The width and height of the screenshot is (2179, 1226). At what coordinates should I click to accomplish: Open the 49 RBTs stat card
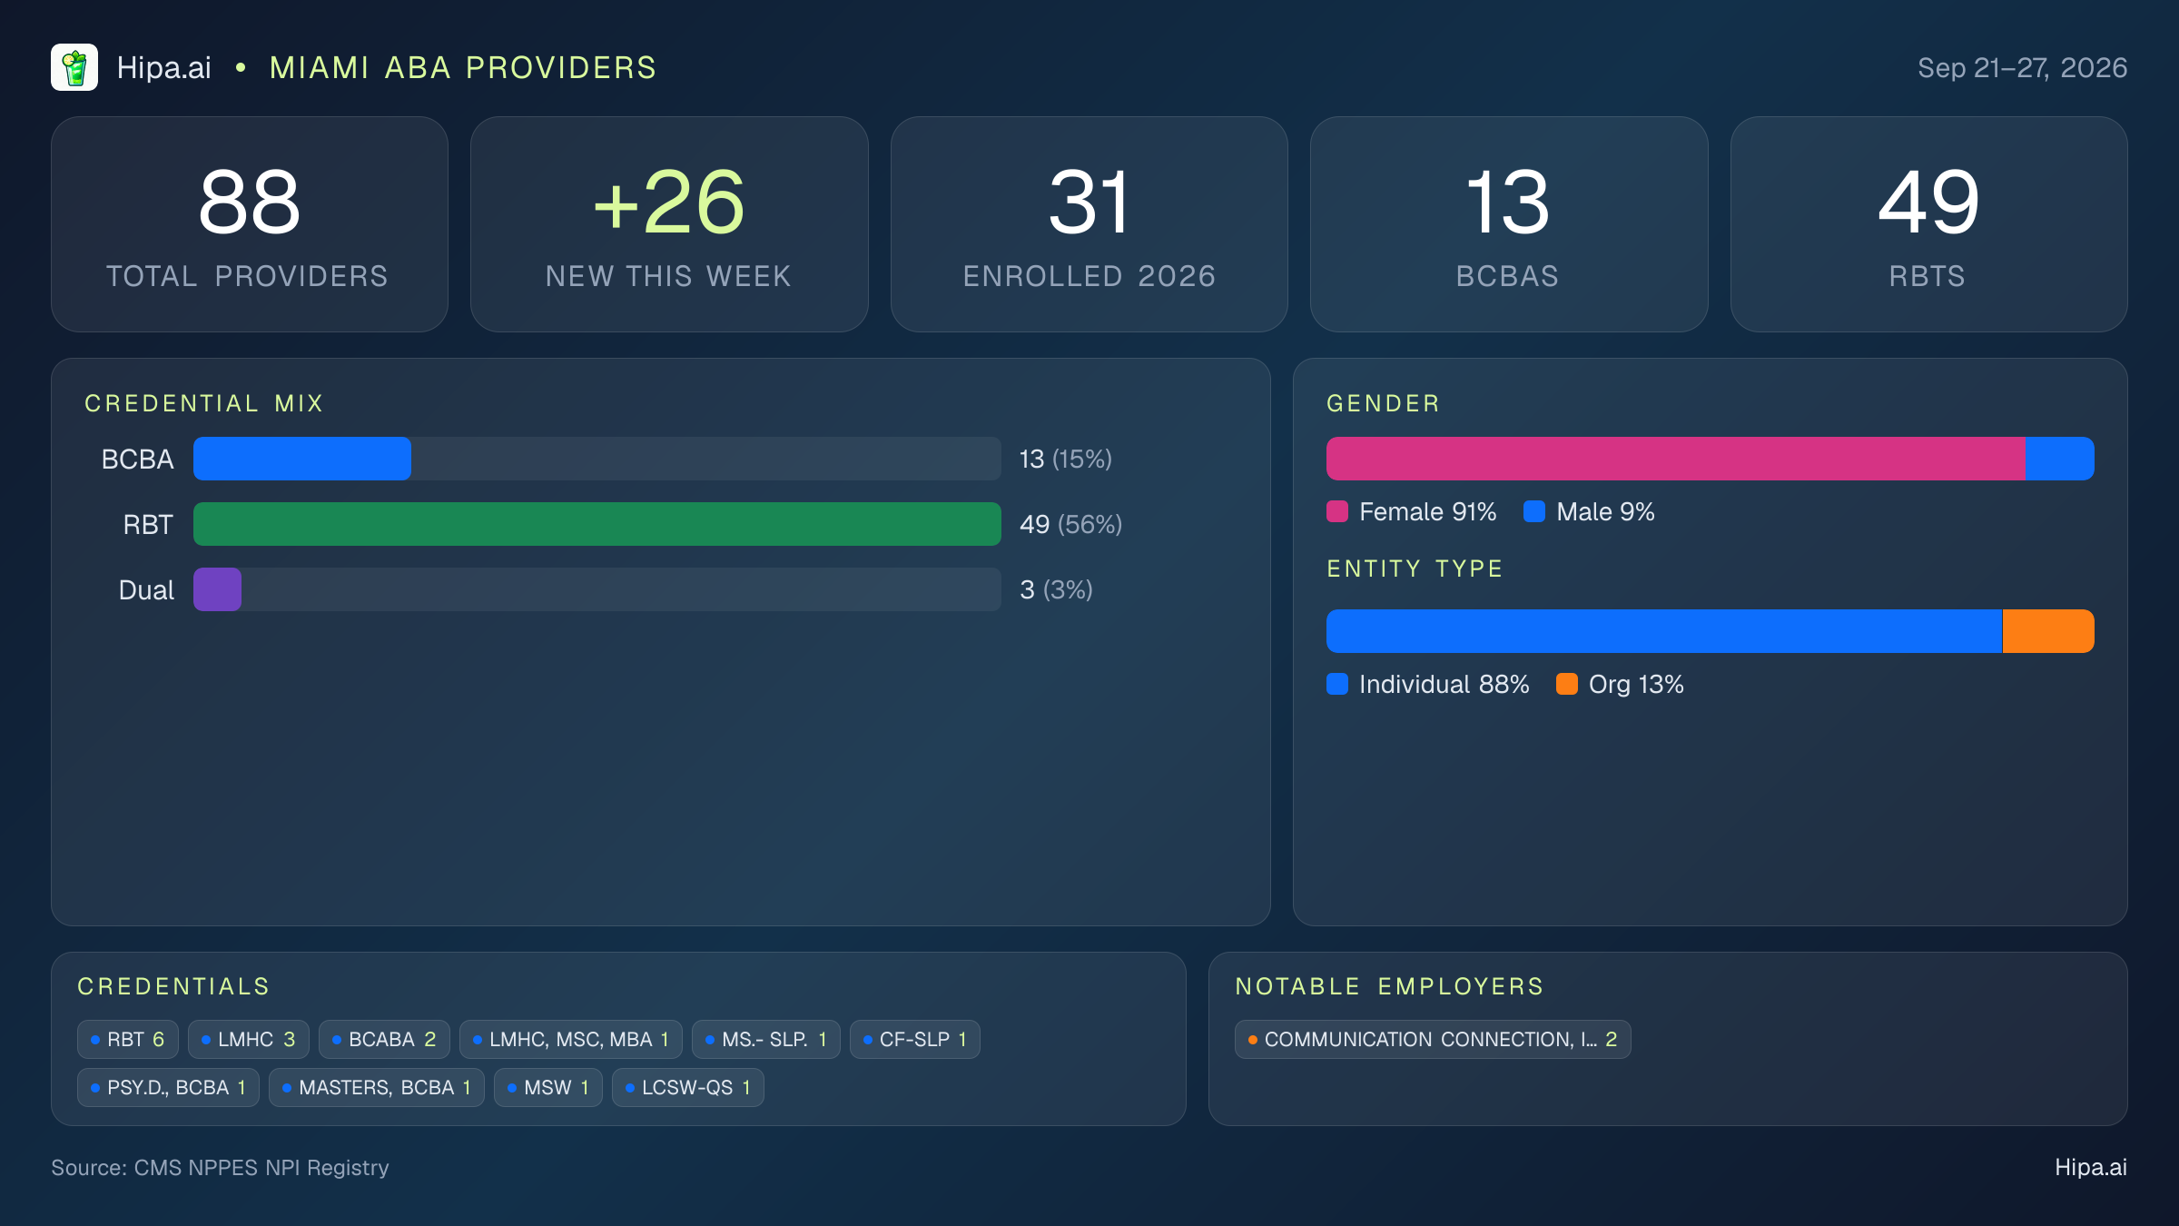point(1928,224)
